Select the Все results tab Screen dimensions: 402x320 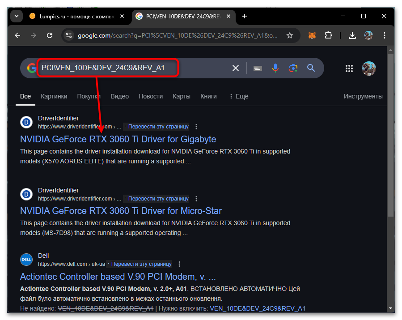point(25,97)
